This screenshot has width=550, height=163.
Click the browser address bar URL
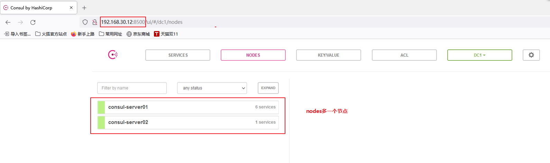tap(142, 22)
